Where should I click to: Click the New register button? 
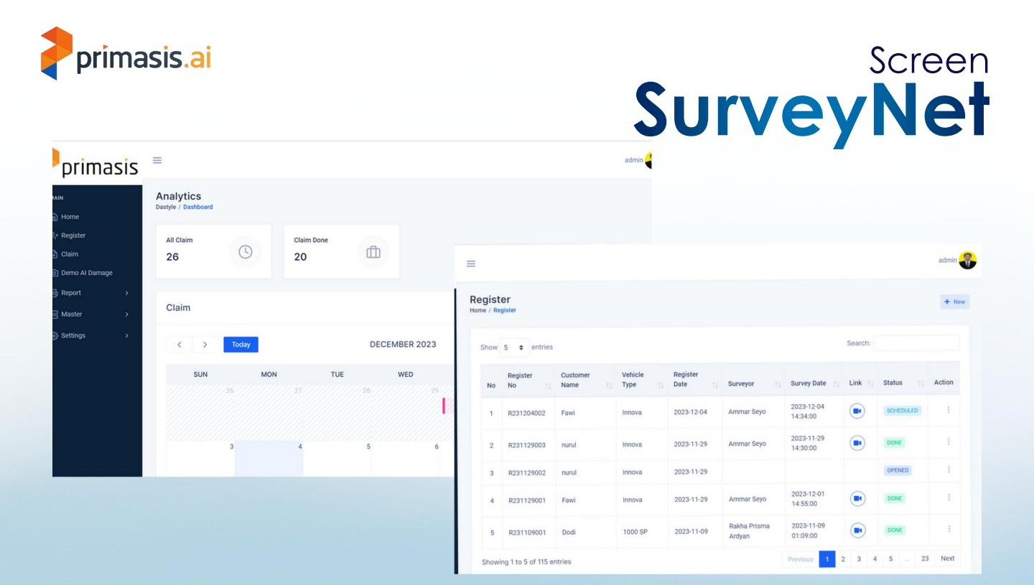tap(954, 302)
